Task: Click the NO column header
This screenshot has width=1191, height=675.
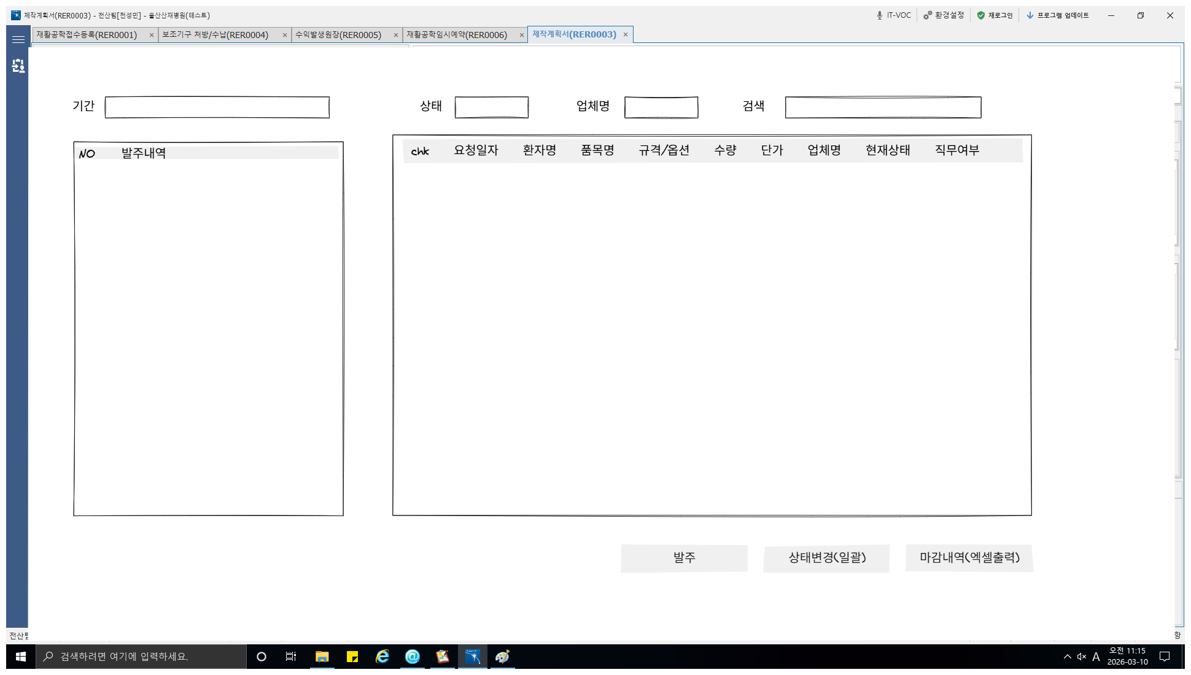Action: (87, 153)
